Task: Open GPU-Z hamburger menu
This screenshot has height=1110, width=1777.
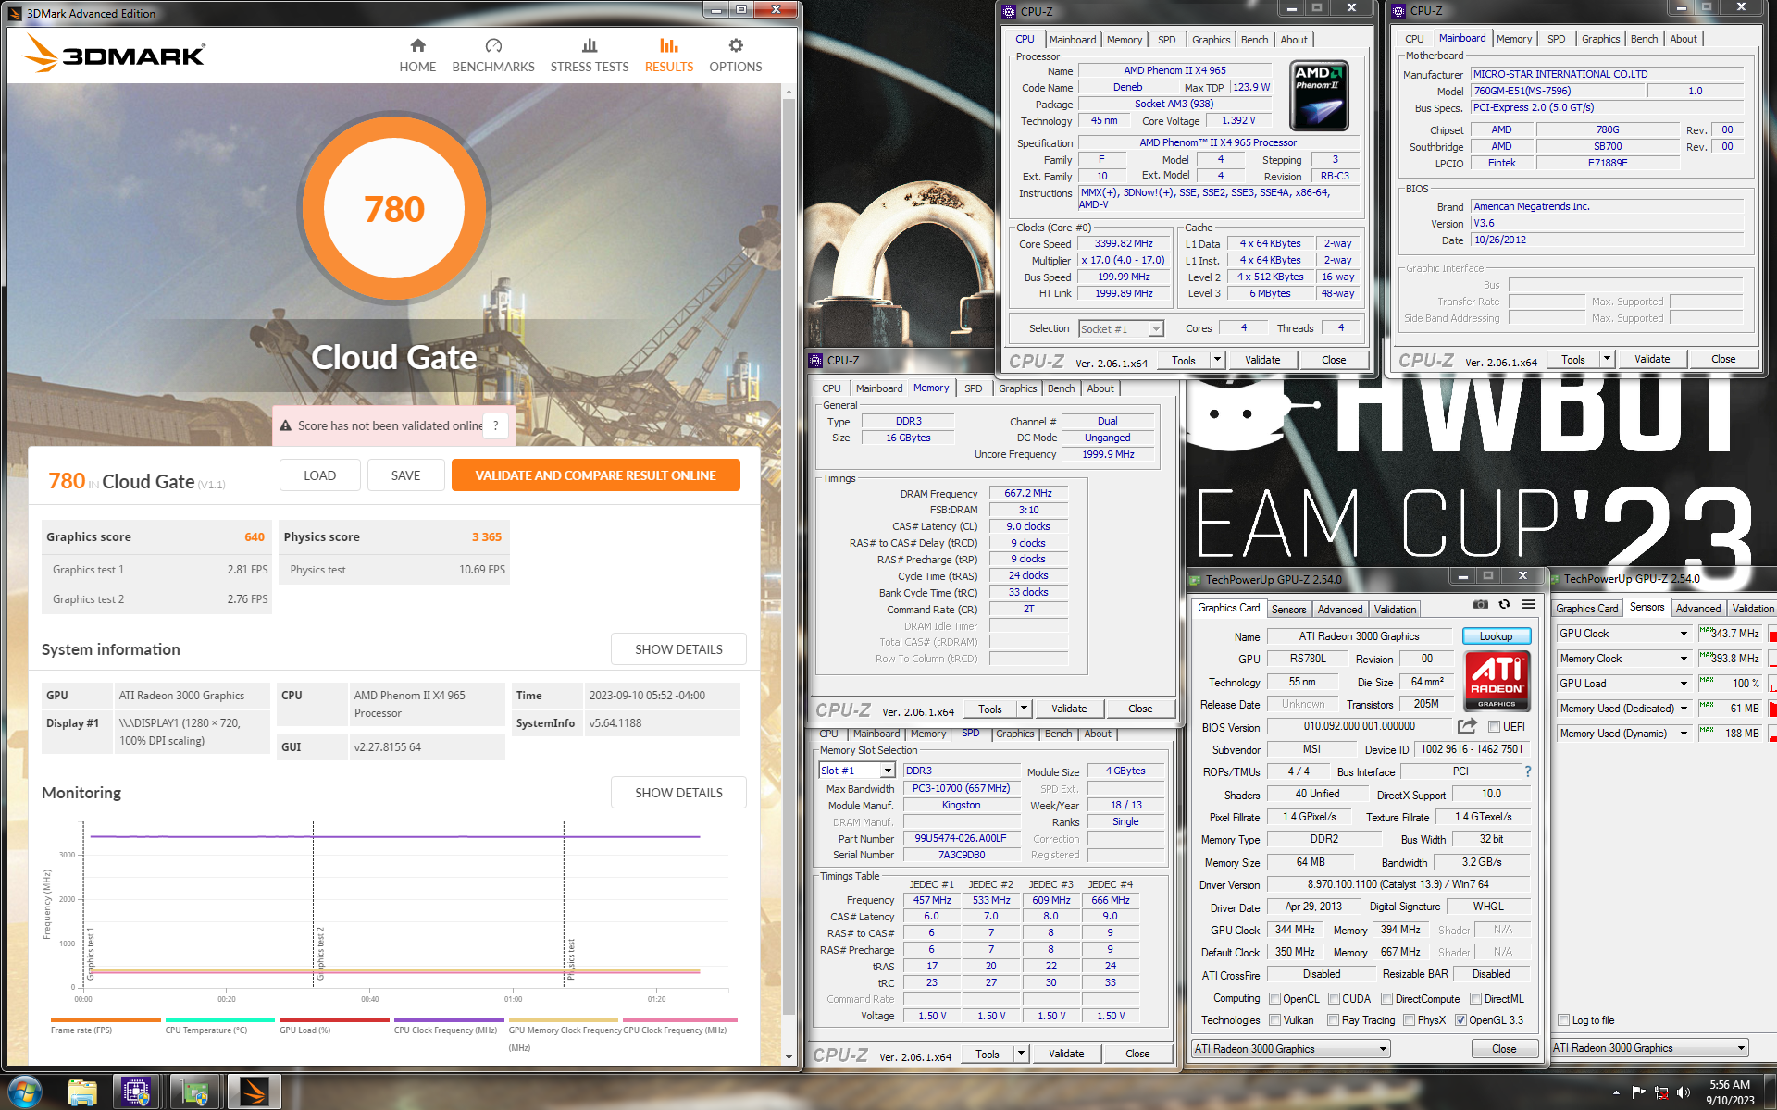Action: tap(1528, 604)
